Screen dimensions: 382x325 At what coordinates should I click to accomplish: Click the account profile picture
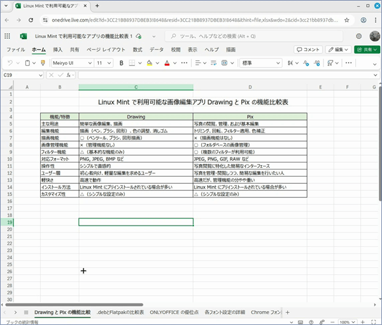pos(375,36)
